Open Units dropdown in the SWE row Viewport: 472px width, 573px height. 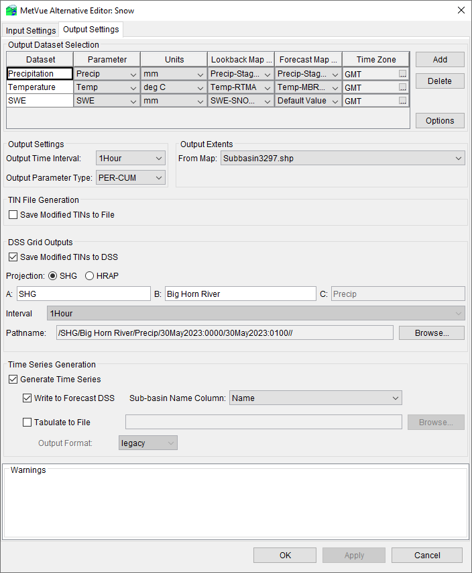point(174,101)
